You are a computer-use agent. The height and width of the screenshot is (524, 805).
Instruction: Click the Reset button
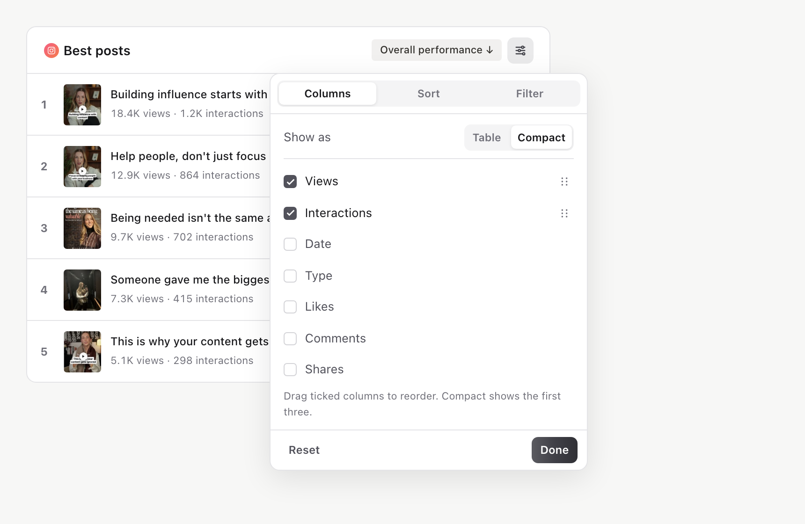pos(304,450)
